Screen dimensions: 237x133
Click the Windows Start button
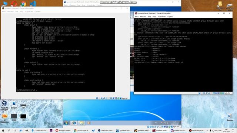3,130
